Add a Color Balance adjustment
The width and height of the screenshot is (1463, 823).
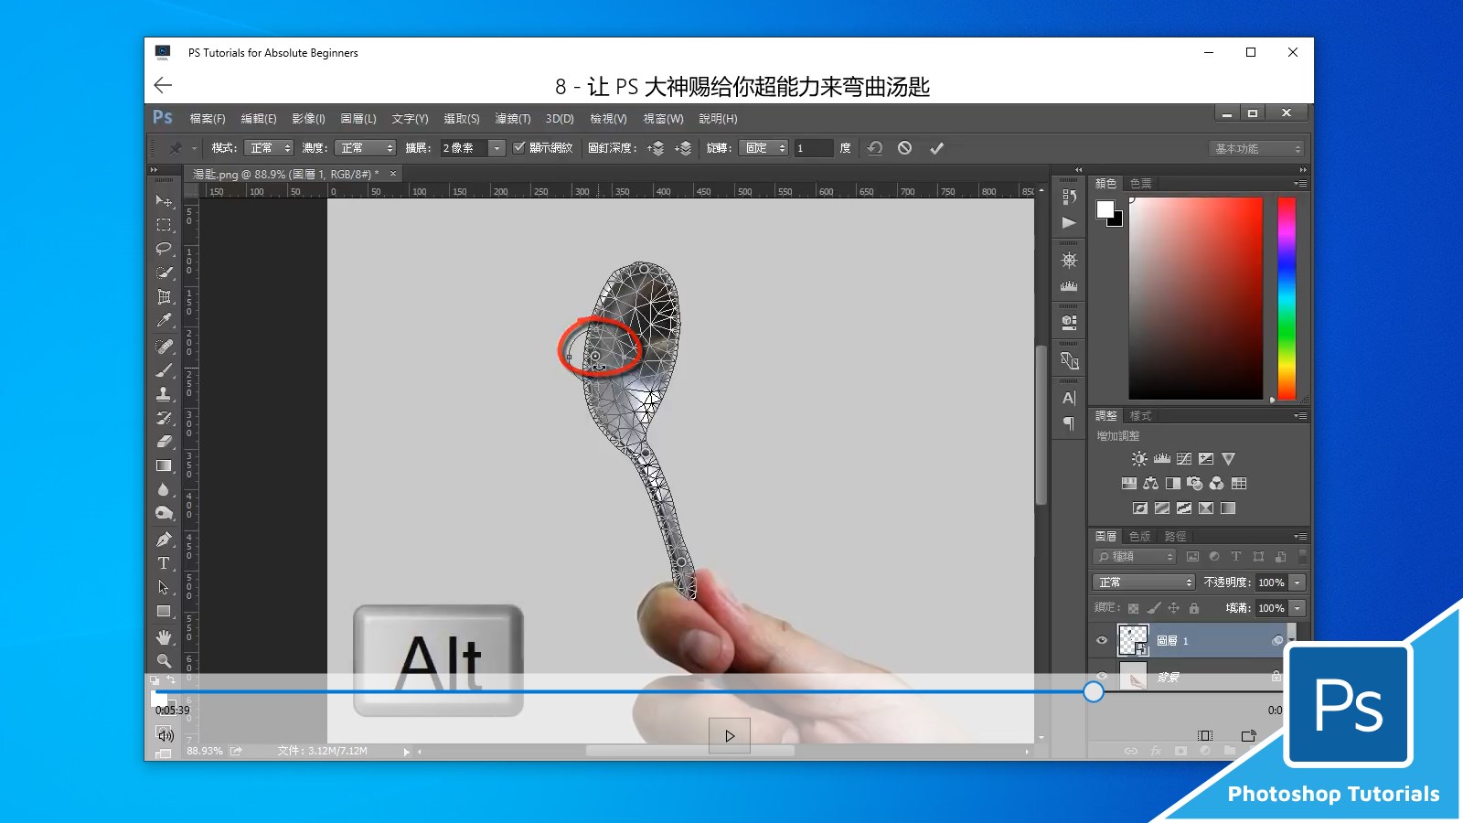(x=1151, y=484)
